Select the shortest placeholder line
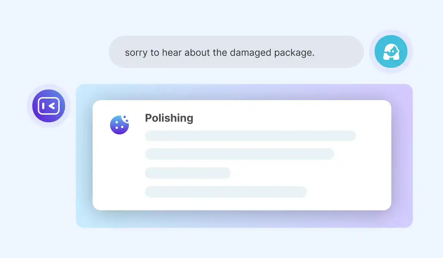The width and height of the screenshot is (443, 258). [188, 173]
